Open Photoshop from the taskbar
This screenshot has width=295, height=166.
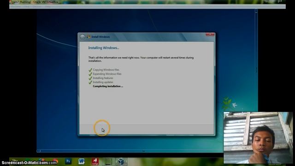[x=68, y=161]
